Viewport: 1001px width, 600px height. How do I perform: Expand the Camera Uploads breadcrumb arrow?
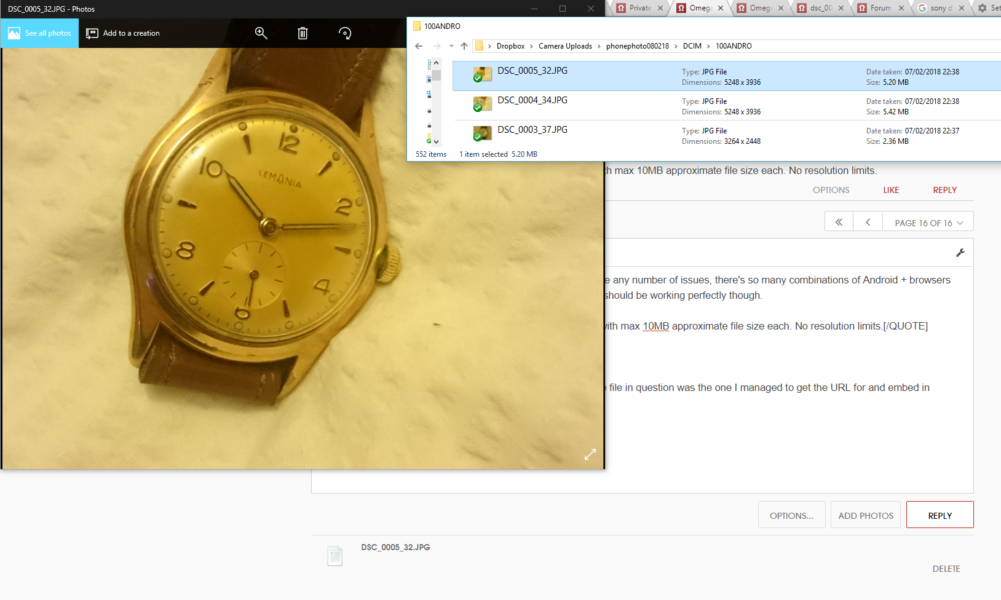(x=599, y=46)
